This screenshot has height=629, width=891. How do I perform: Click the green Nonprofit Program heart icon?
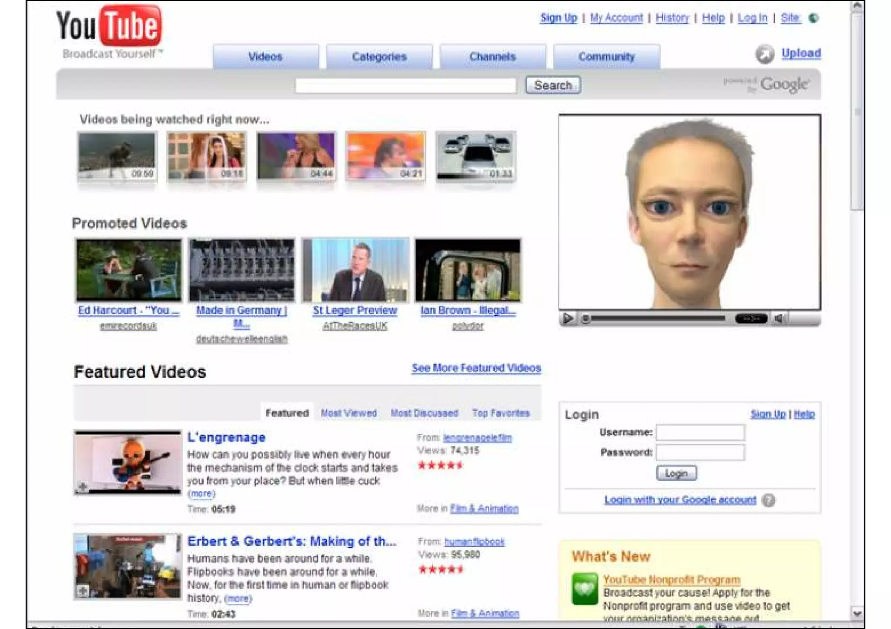tap(584, 589)
